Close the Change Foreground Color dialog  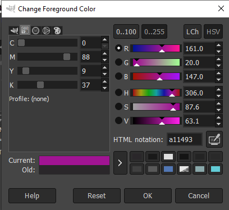(221, 8)
